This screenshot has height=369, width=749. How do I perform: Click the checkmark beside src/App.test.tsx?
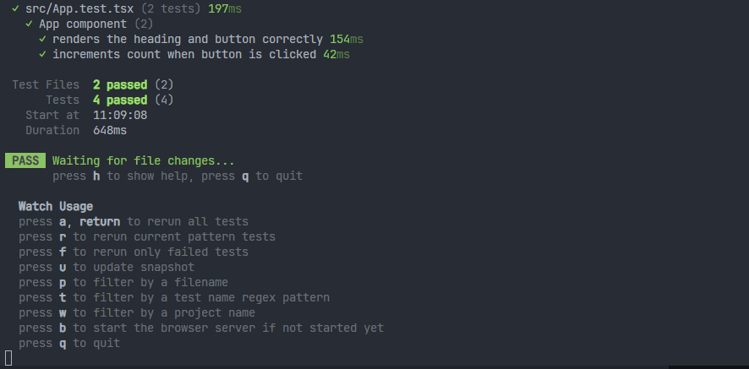coord(15,8)
